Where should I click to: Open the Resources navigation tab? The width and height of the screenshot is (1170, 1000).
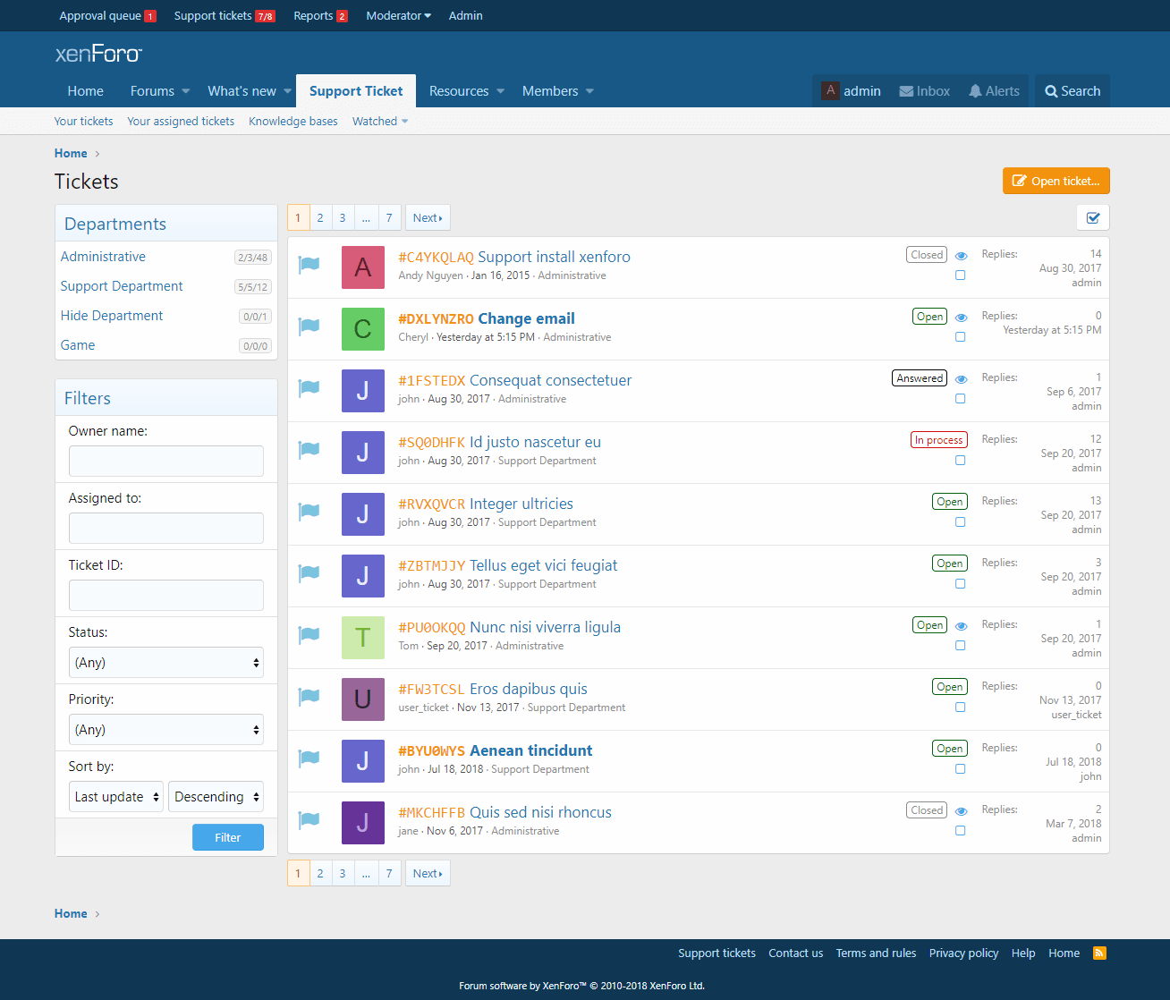[x=459, y=91]
